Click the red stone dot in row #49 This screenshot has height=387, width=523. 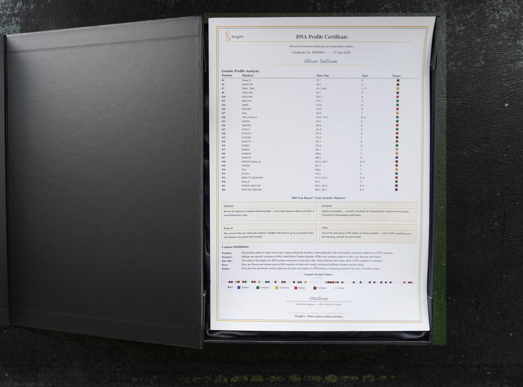[x=397, y=166]
